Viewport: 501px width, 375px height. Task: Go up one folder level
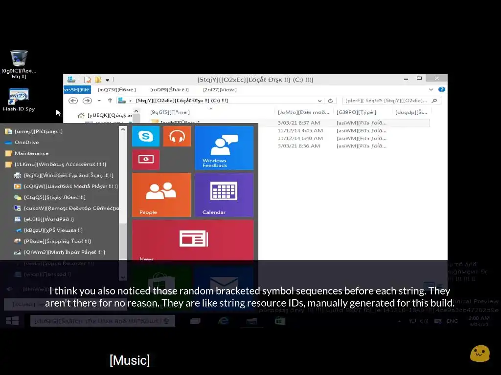pyautogui.click(x=110, y=101)
